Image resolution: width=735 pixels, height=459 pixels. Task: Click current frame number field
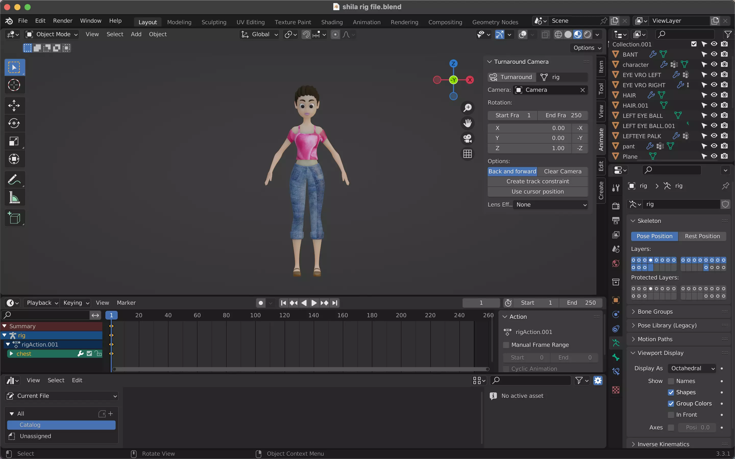point(481,303)
